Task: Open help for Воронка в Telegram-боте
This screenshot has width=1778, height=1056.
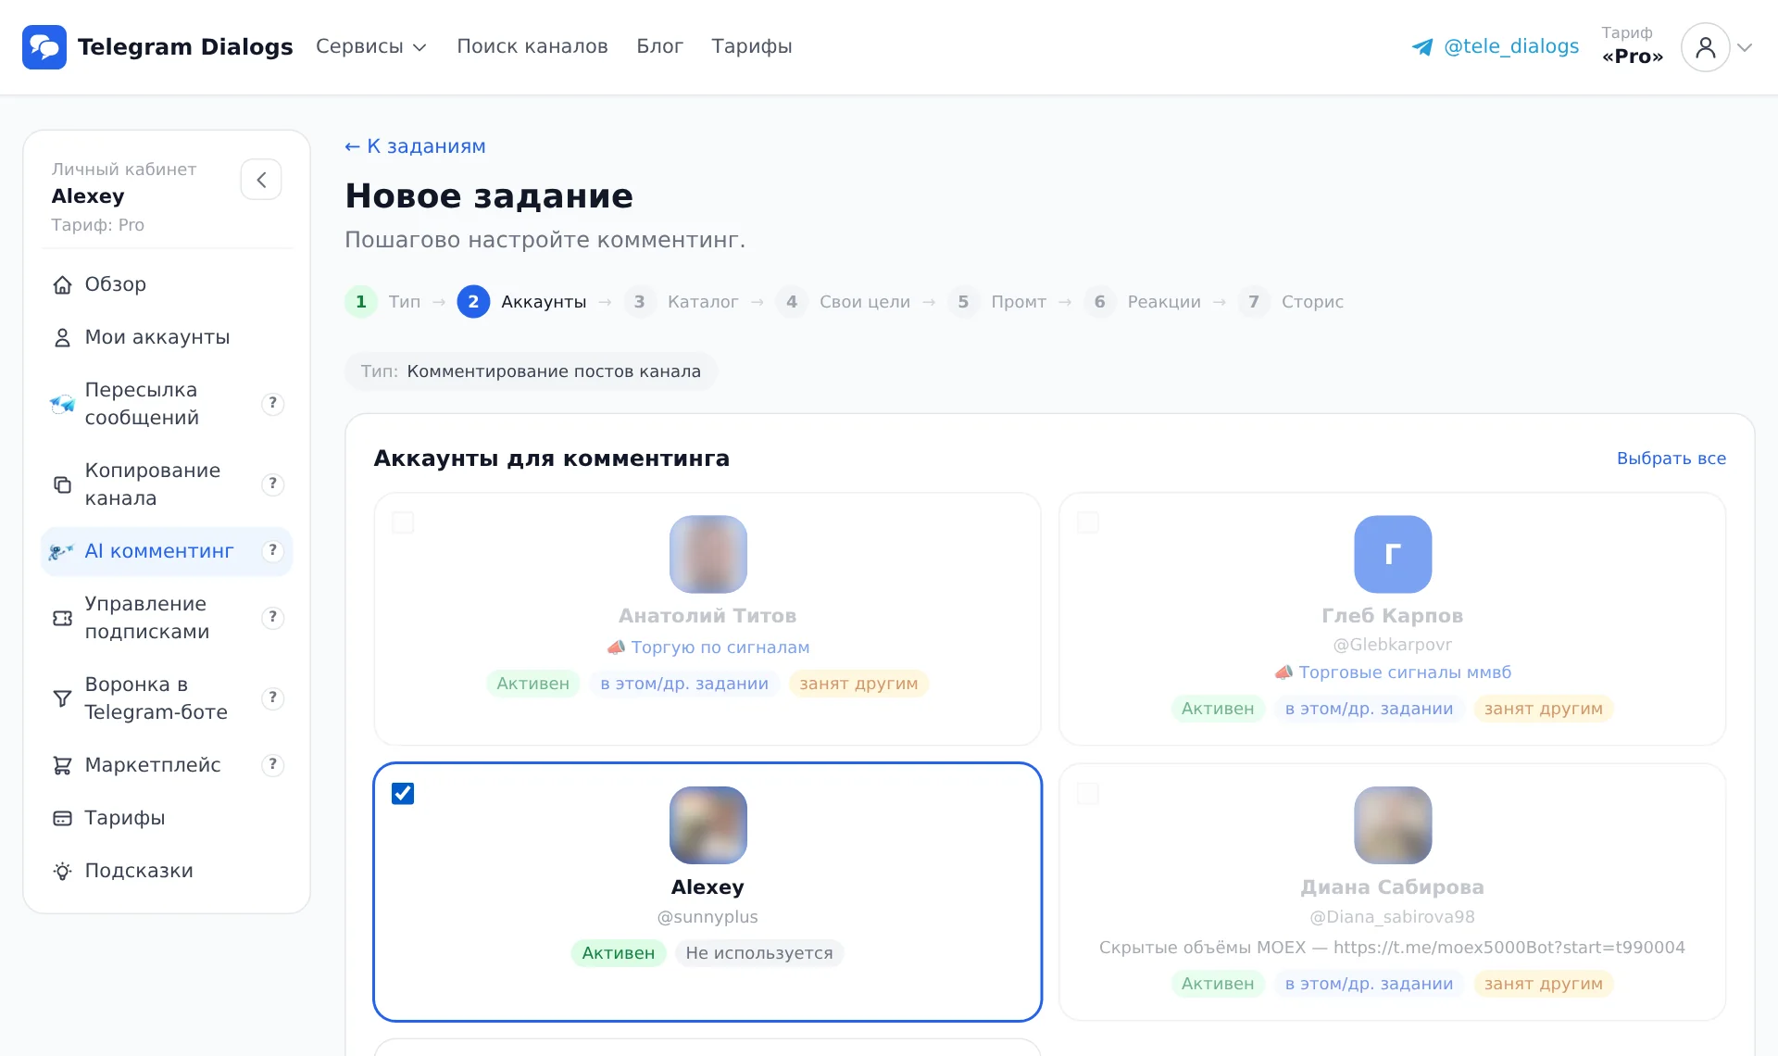Action: (272, 698)
